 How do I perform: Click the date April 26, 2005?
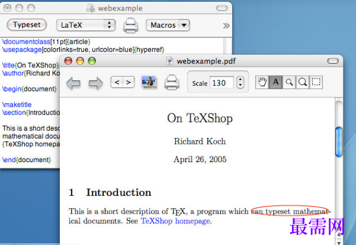tap(200, 159)
